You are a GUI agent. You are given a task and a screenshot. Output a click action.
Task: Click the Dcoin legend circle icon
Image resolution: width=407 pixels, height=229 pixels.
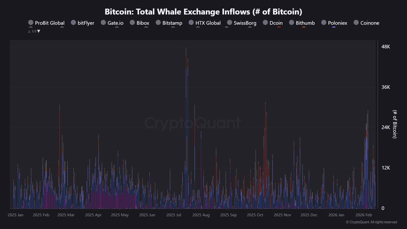(x=265, y=23)
